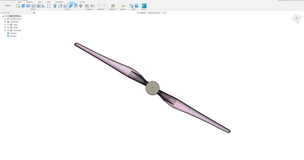This screenshot has height=160, width=304.
Task: Expand the Document Settings node
Action: tap(5, 19)
